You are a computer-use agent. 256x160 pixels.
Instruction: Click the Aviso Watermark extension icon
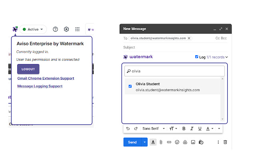tap(15, 29)
